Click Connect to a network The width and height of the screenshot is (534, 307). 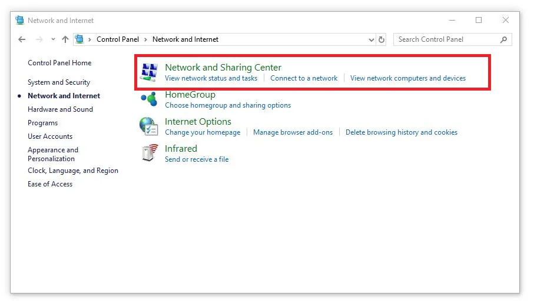point(304,78)
